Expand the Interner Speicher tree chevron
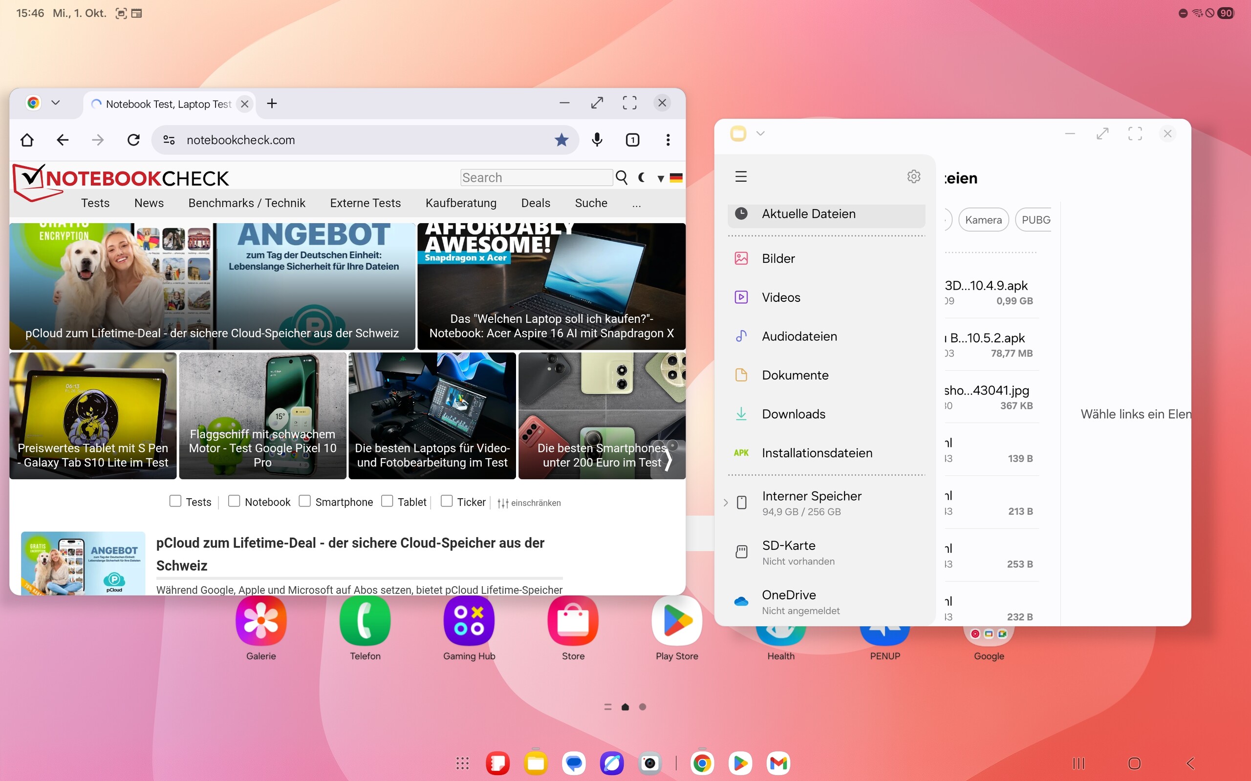Viewport: 1251px width, 781px height. tap(726, 503)
